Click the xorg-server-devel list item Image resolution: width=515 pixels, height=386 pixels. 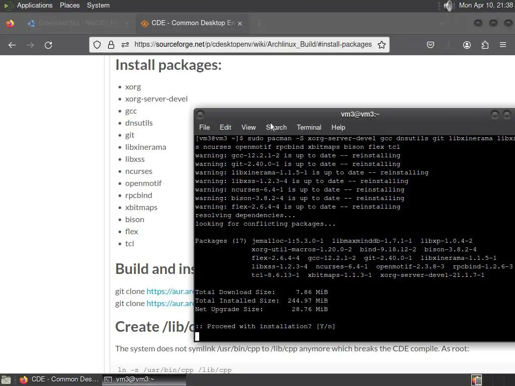click(x=156, y=99)
